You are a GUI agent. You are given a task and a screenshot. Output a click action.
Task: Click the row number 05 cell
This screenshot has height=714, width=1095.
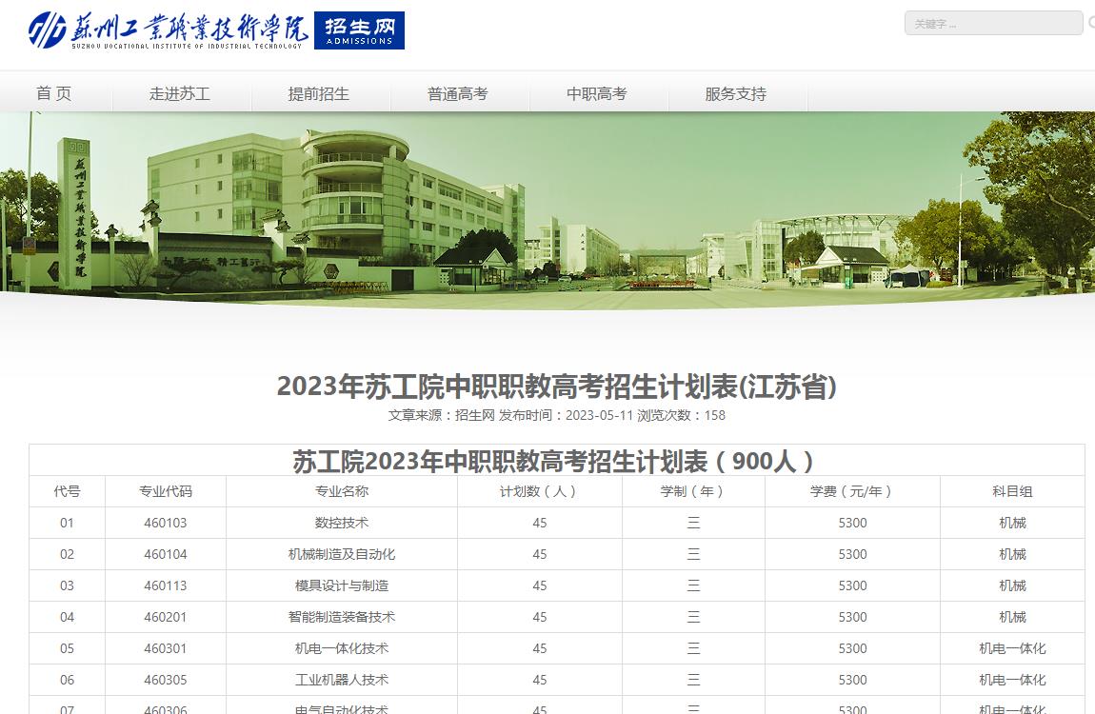pos(67,648)
